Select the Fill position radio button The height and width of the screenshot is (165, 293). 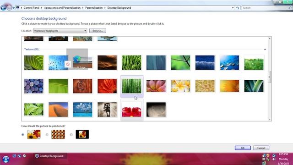[23, 134]
